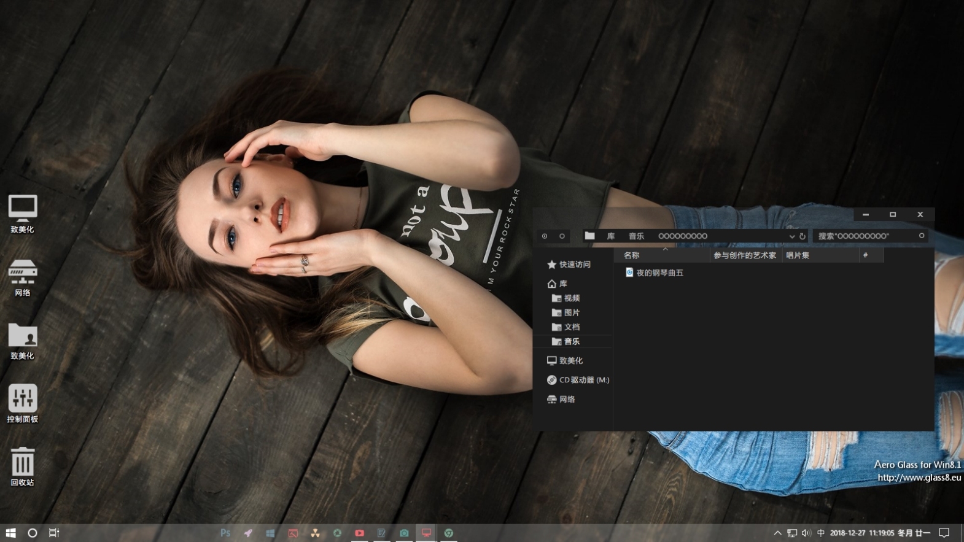Click the 中 input method indicator
Image resolution: width=964 pixels, height=542 pixels.
tap(821, 533)
